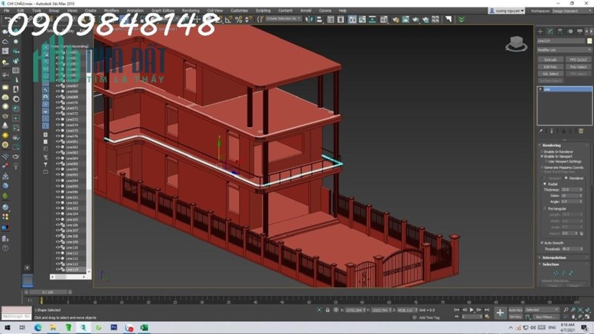Click the Percent Snap toggle icon

(239, 19)
